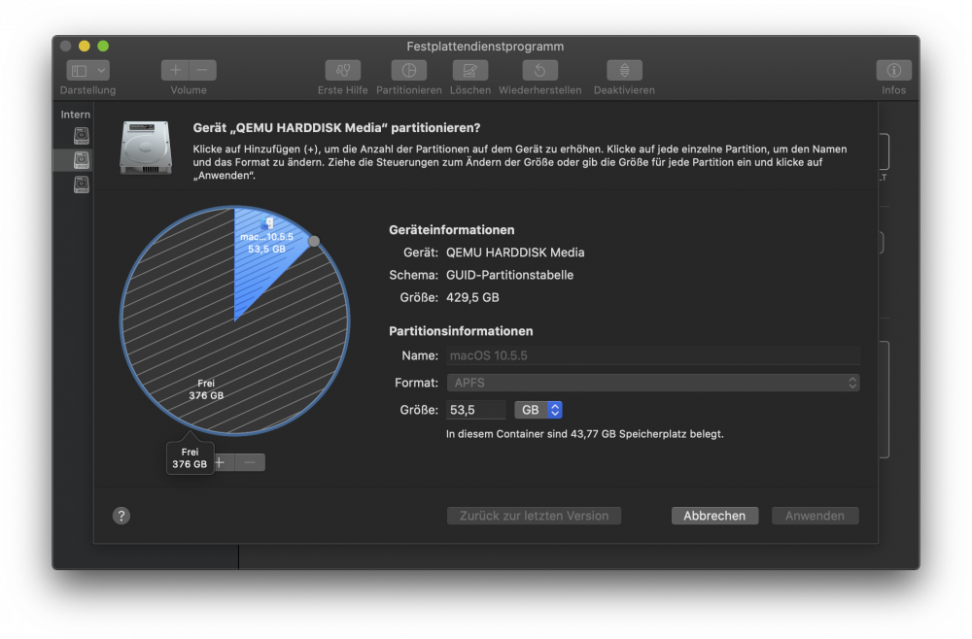
Task: Click the Partitionieren toolbar icon
Action: [408, 71]
